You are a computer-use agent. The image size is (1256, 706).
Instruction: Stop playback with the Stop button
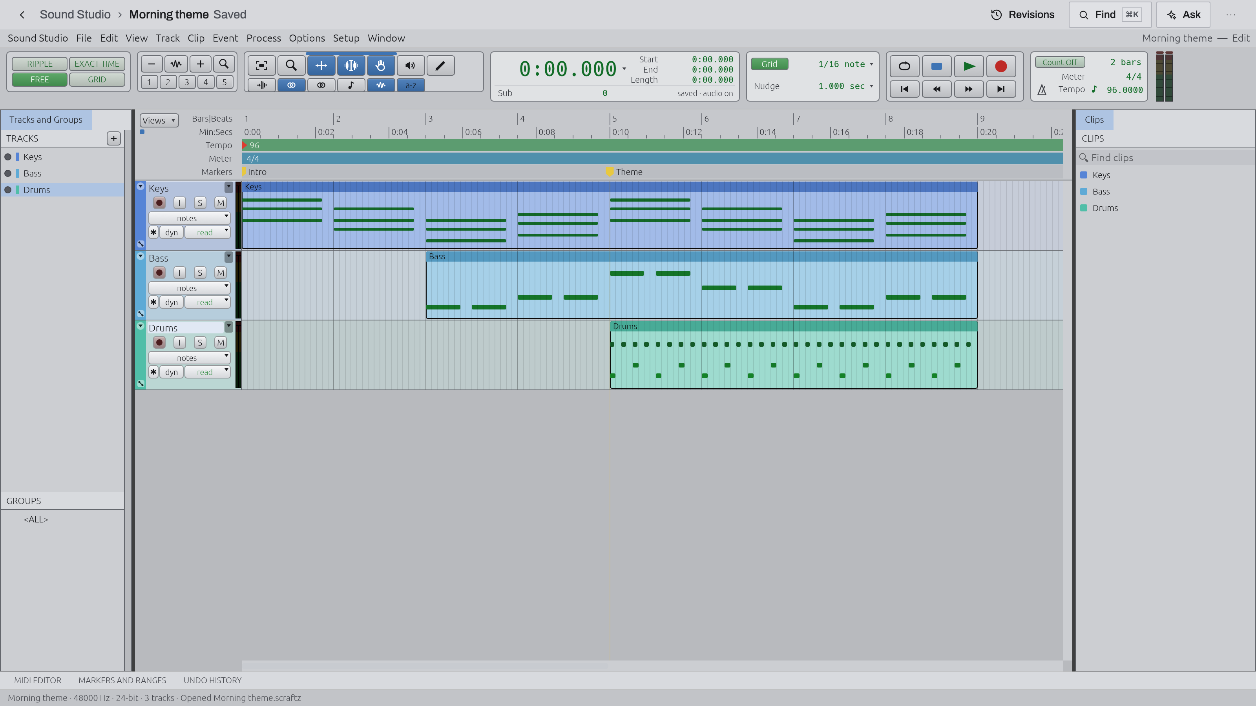coord(937,66)
